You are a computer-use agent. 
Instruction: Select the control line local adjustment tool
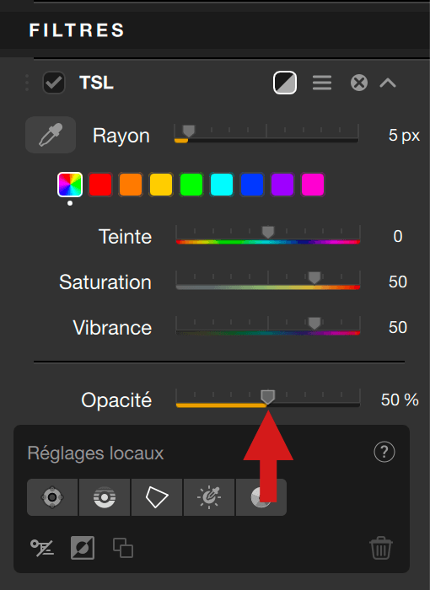click(105, 497)
